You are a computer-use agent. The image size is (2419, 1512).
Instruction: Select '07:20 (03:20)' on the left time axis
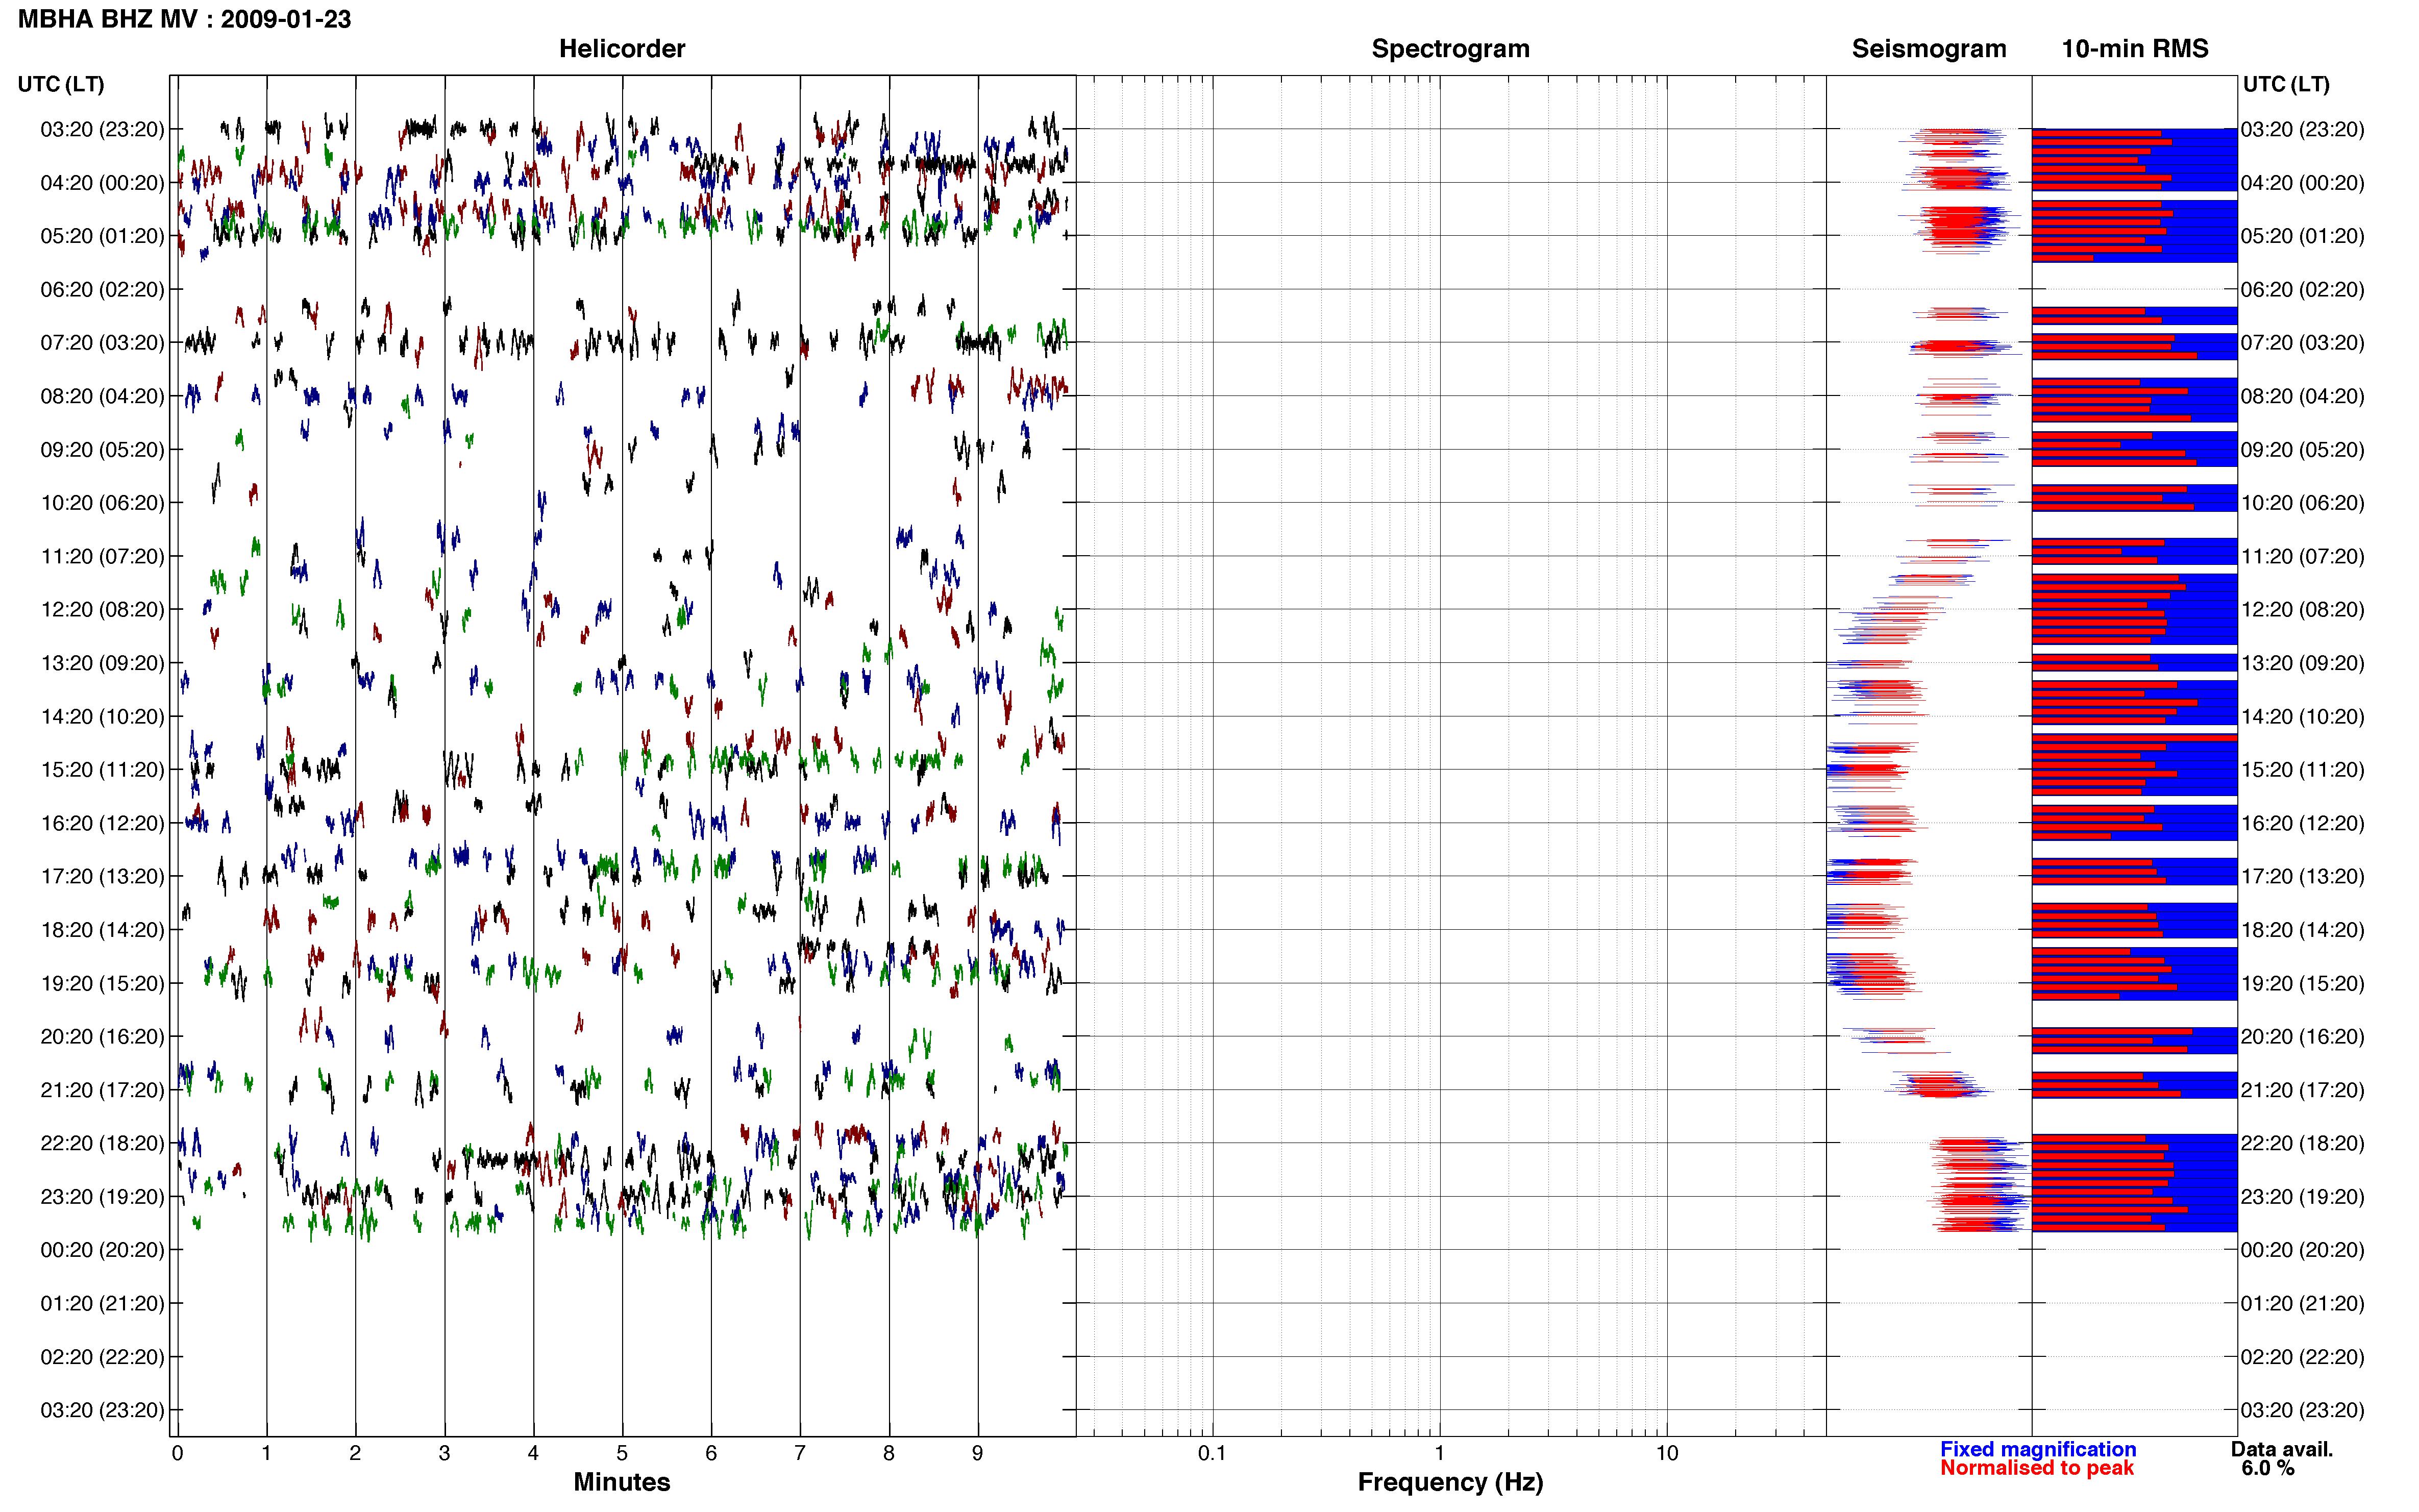tap(102, 343)
